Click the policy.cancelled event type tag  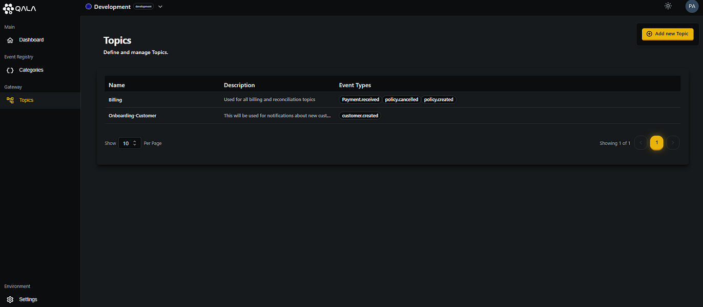click(x=401, y=100)
